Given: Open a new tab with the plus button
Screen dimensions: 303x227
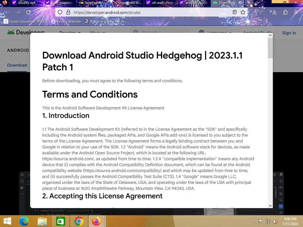Looking at the screenshot, I should pos(249,3).
